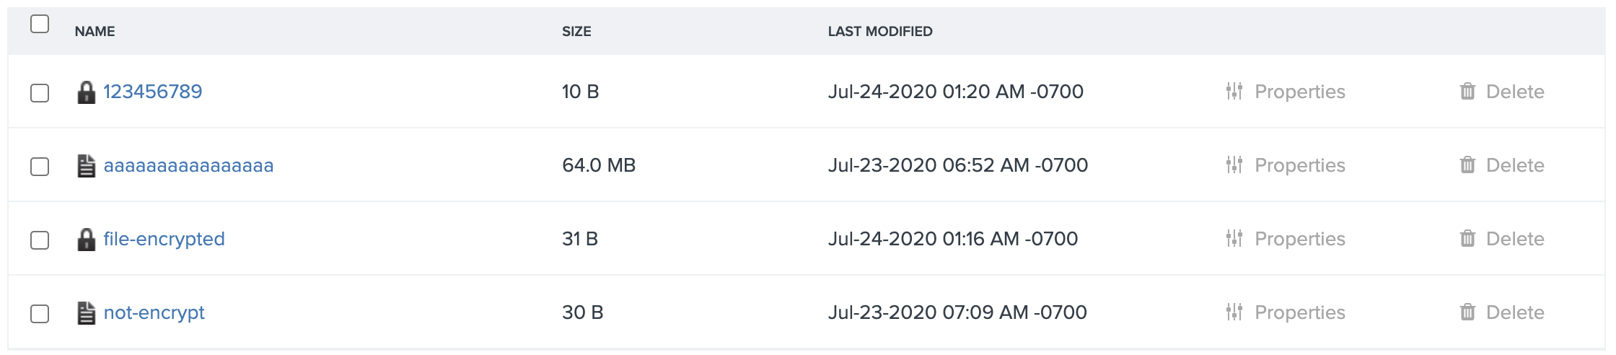Click the Last Modified column header
The width and height of the screenshot is (1616, 355).
pos(880,31)
